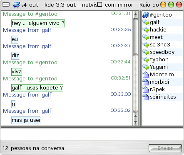Click the #gentoo channel gear icon
Viewport: 184px width, 155px height.
146,15
